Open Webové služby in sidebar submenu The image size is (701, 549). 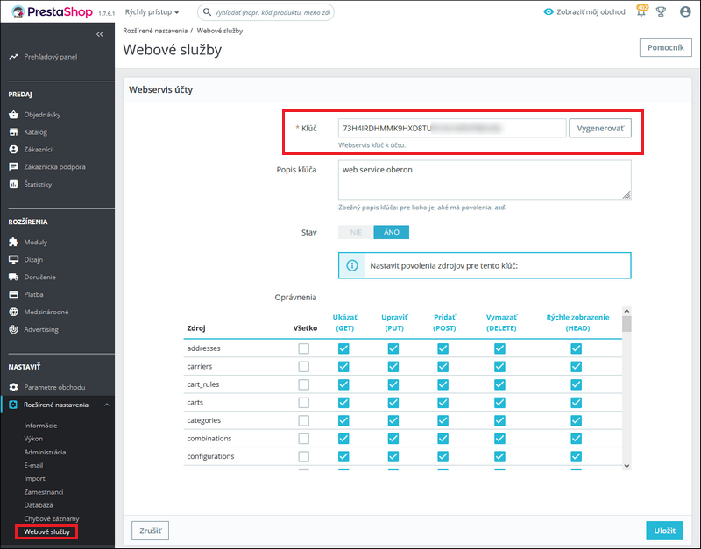coord(47,531)
